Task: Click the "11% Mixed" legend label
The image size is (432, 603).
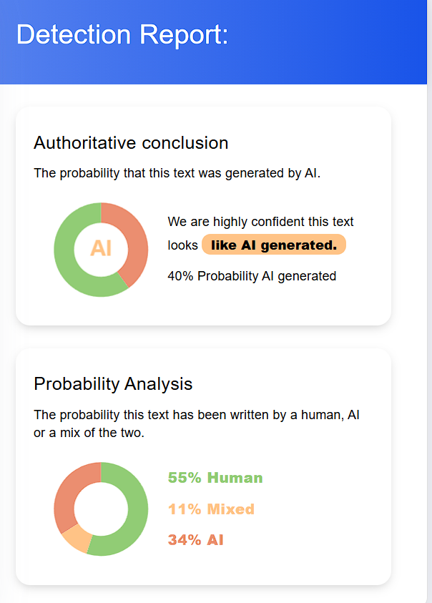Action: 211,509
